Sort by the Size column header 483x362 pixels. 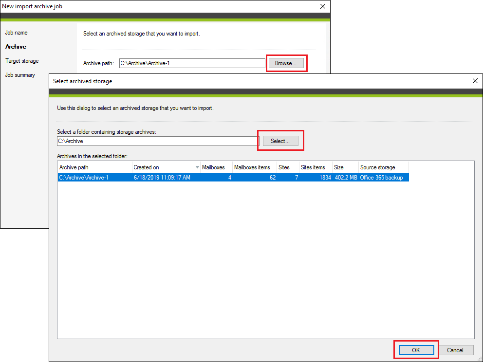(345, 167)
